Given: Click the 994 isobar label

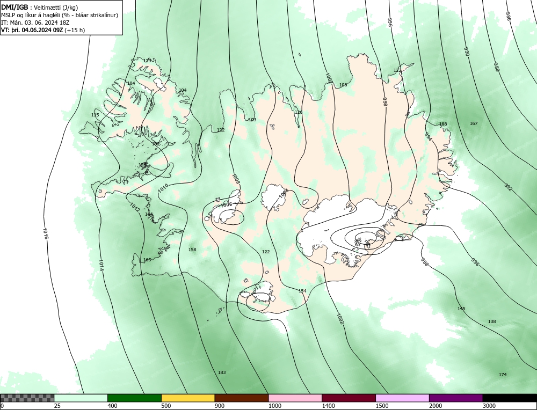Looking at the screenshot, I should [x=429, y=136].
